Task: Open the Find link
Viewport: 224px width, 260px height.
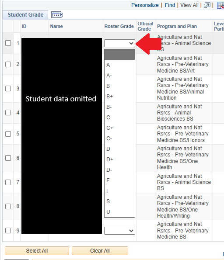Action: point(170,5)
